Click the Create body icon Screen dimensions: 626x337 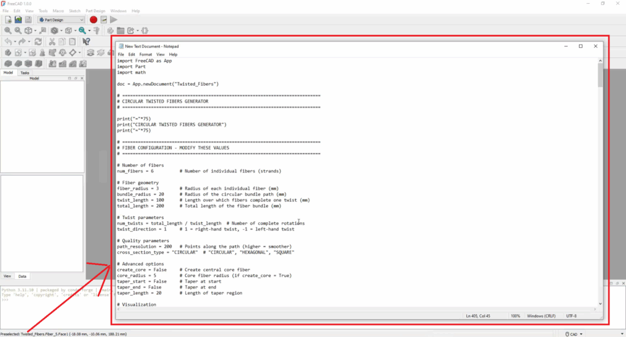pyautogui.click(x=8, y=53)
